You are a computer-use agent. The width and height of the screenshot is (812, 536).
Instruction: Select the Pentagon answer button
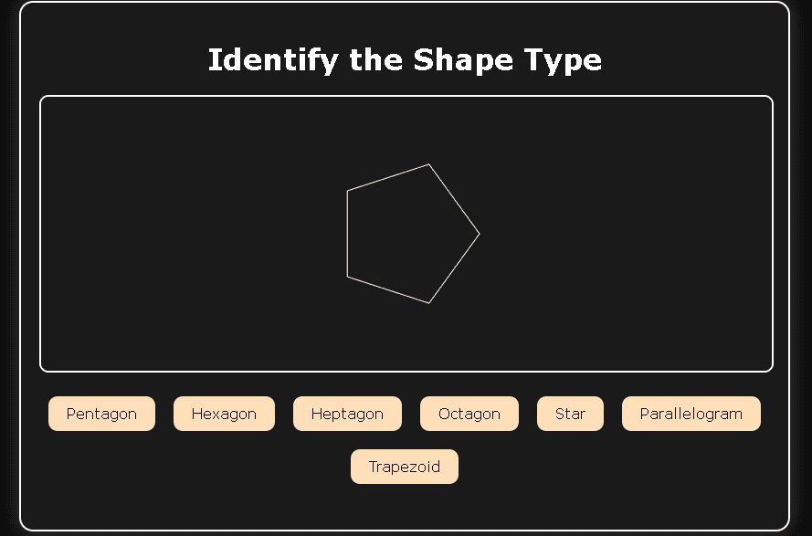[x=101, y=414]
